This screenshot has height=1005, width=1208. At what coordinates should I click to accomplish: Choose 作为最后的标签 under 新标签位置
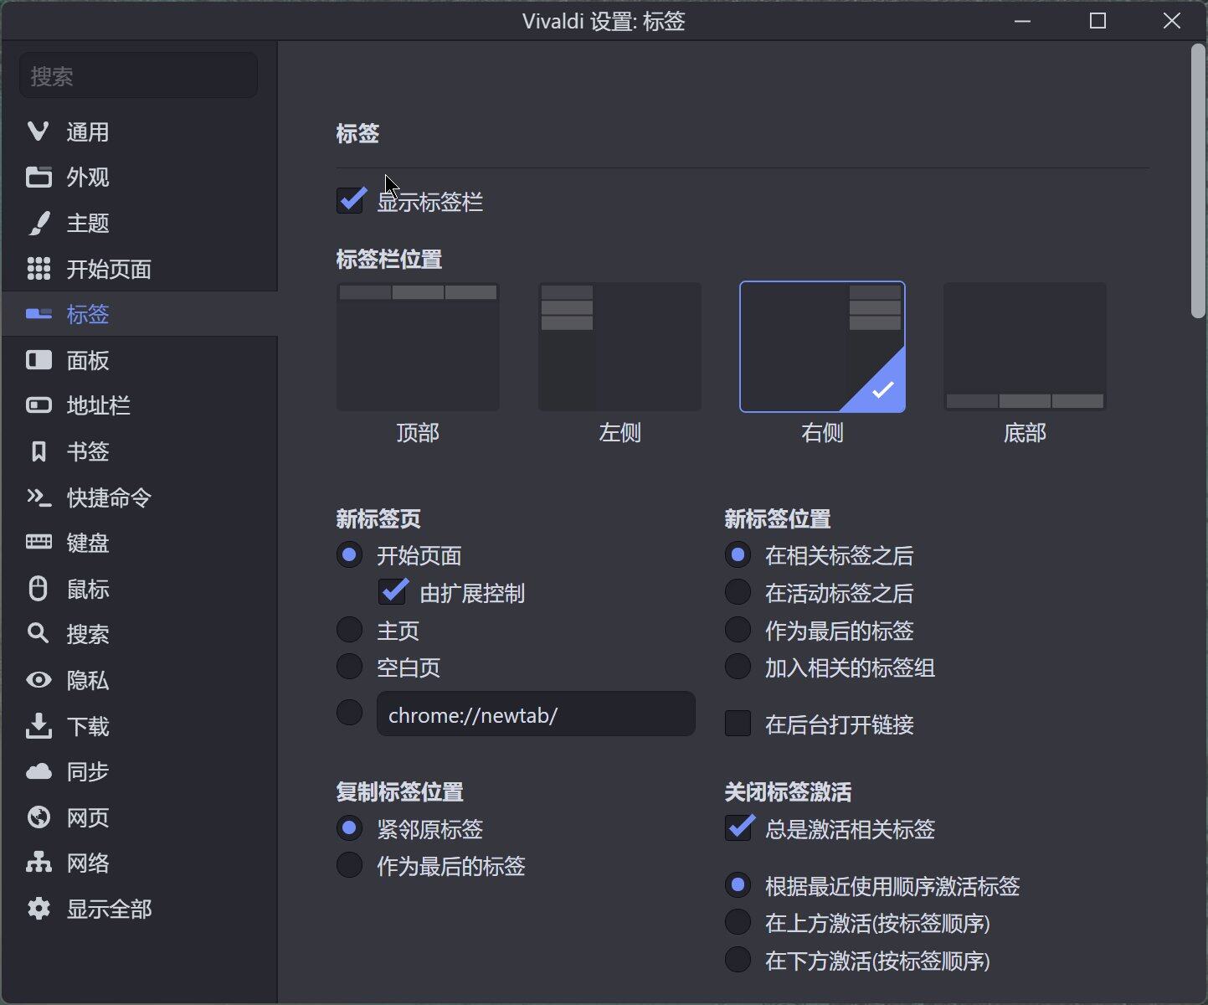click(x=738, y=629)
